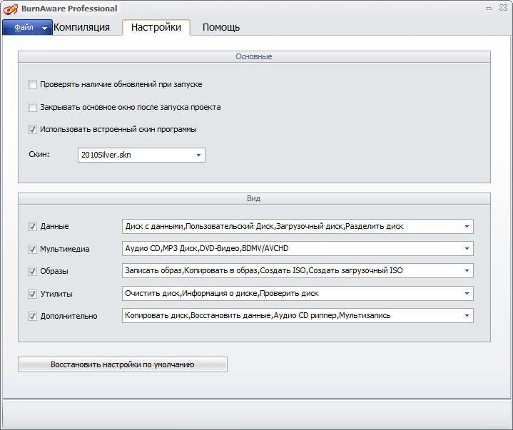Click Восстановить настройки по умолчанию button
Viewport: 513px width, 430px height.
tap(123, 364)
